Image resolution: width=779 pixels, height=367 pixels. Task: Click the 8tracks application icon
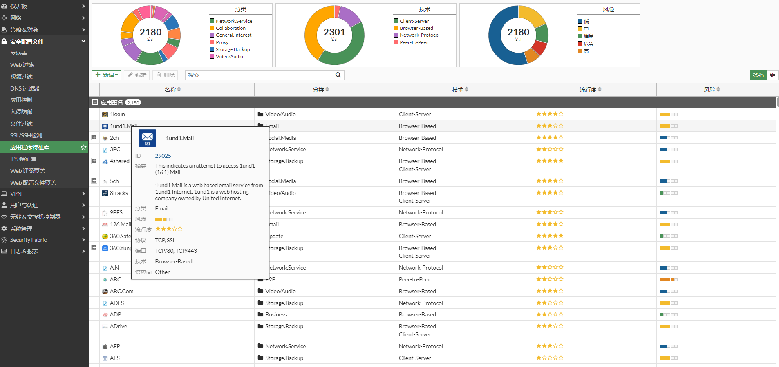coord(105,193)
